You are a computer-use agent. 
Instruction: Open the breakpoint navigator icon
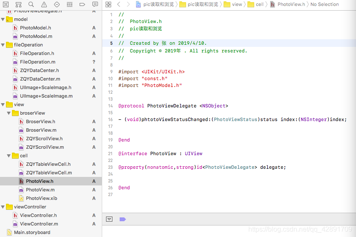click(x=82, y=4)
